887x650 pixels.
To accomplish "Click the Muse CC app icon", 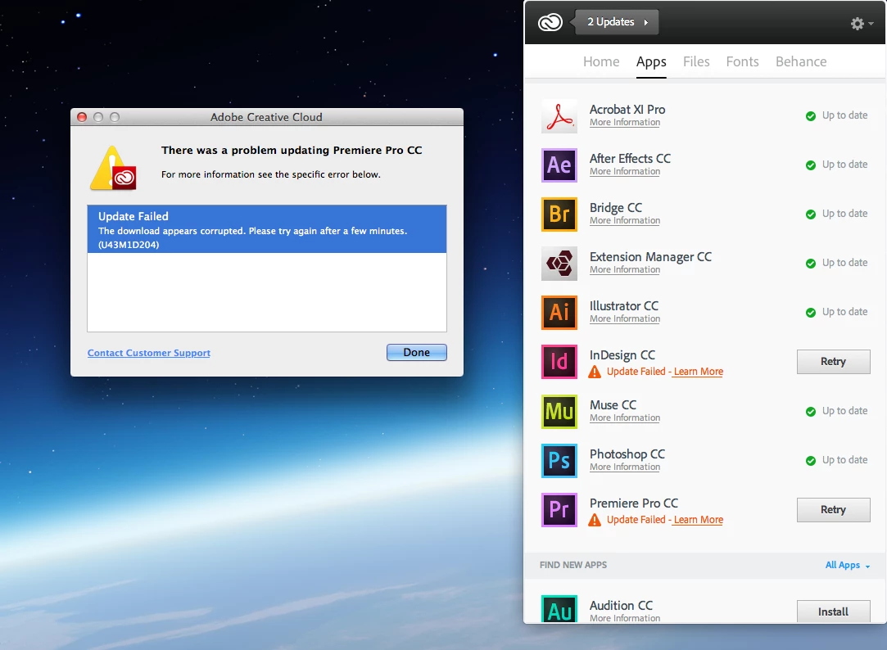I will coord(559,412).
